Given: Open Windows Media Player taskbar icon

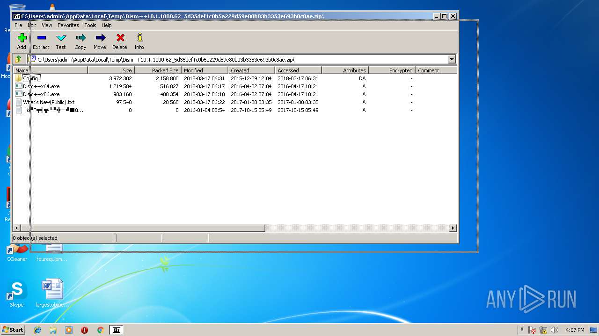Looking at the screenshot, I should [x=69, y=330].
